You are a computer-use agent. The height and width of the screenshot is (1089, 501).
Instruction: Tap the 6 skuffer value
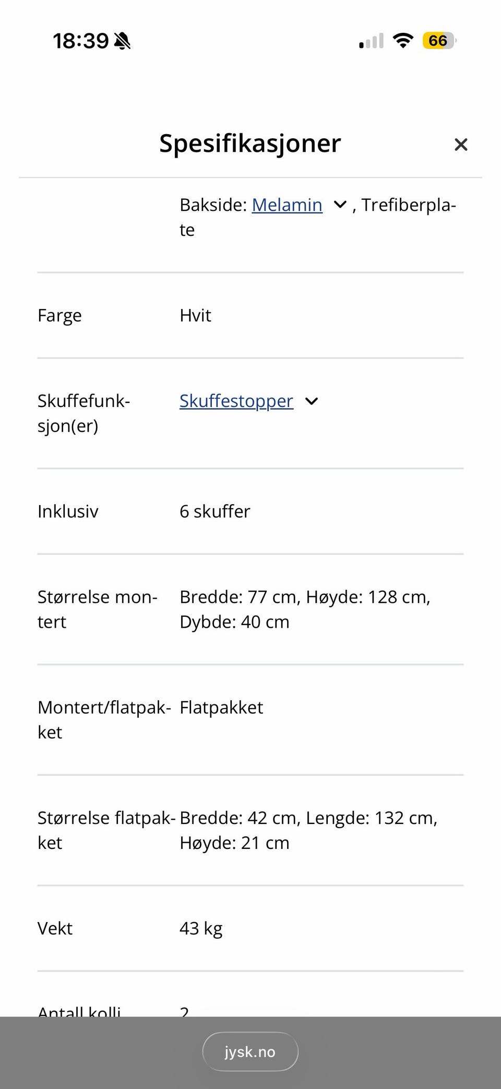tap(214, 511)
